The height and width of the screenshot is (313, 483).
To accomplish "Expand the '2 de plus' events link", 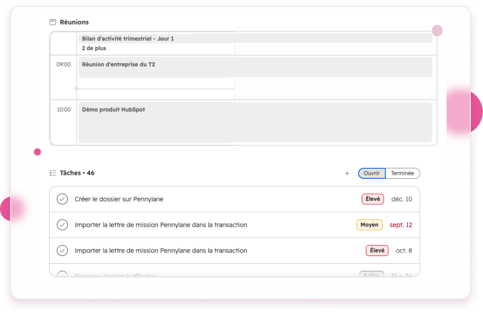I will pos(94,48).
